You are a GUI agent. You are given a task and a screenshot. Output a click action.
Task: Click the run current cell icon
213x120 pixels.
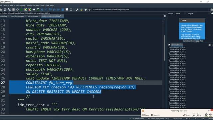click(x=26, y=10)
